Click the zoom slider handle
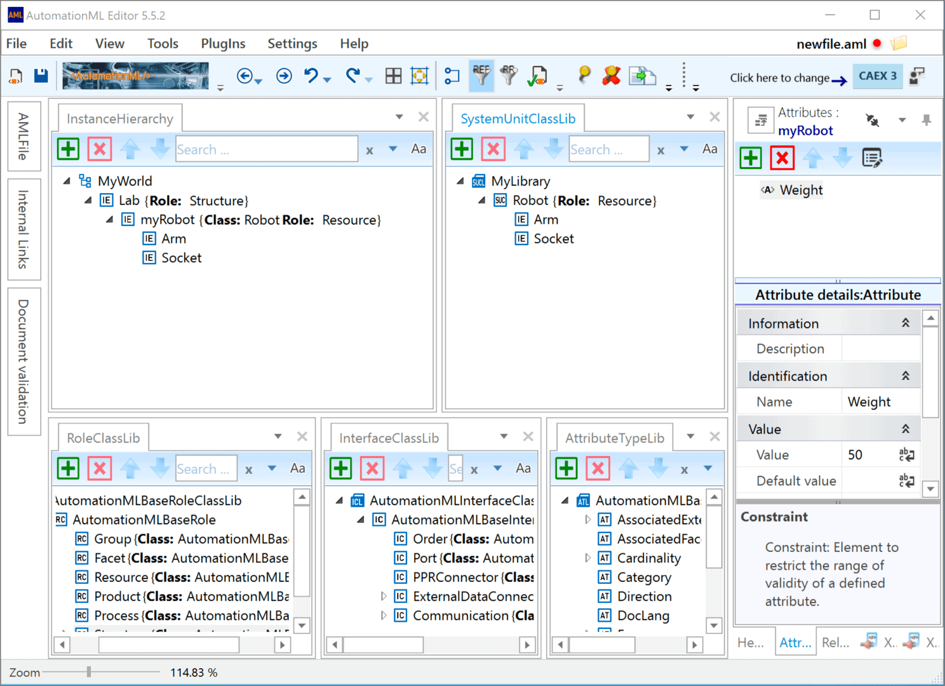Image resolution: width=945 pixels, height=686 pixels. [89, 672]
